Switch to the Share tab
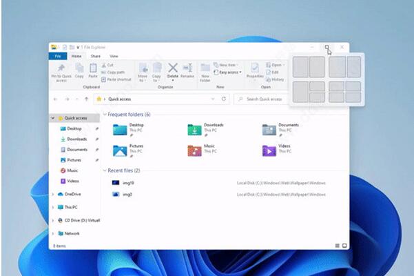The height and width of the screenshot is (276, 414). pyautogui.click(x=95, y=56)
